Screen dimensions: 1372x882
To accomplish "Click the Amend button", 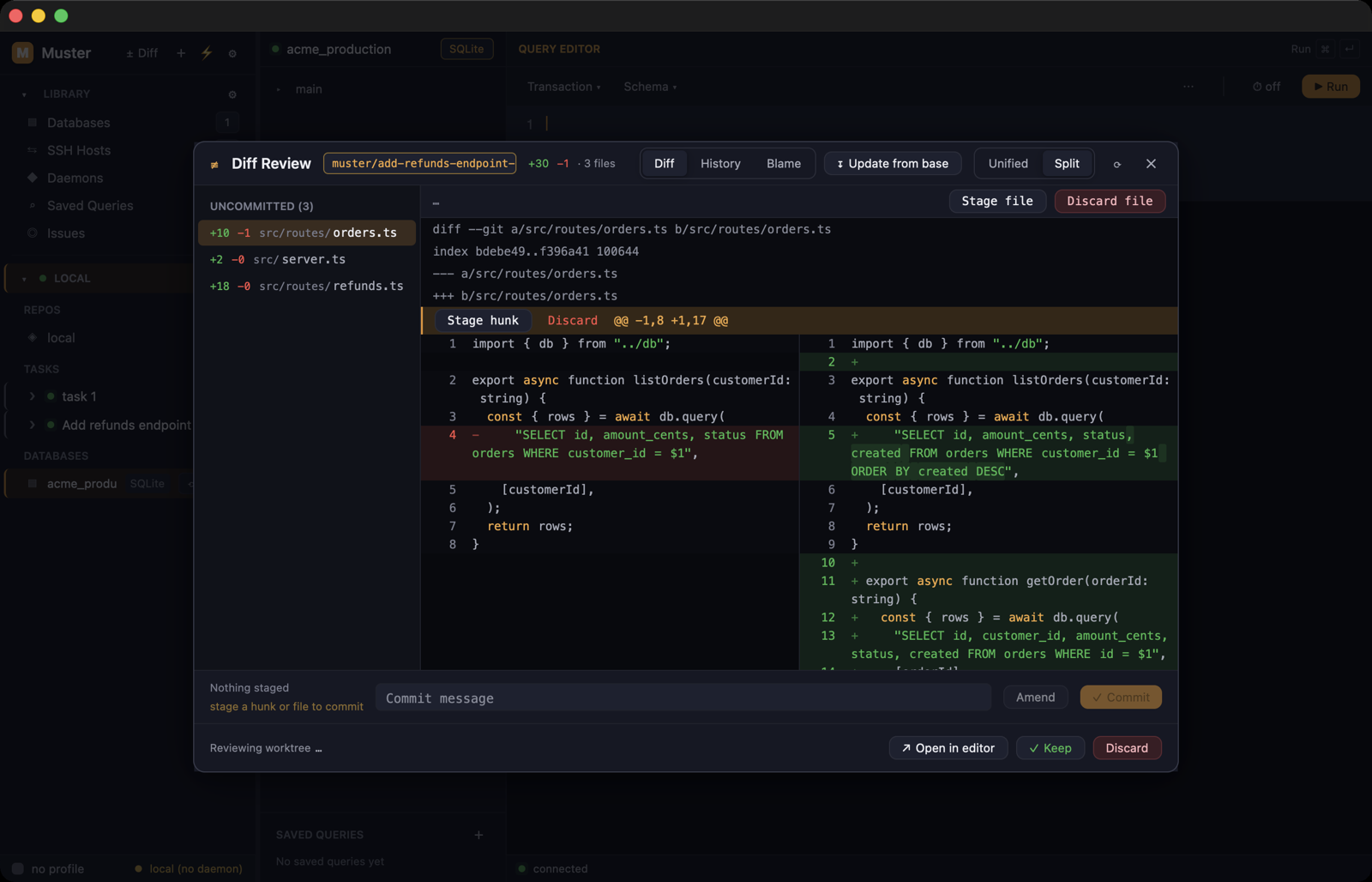I will coord(1035,698).
